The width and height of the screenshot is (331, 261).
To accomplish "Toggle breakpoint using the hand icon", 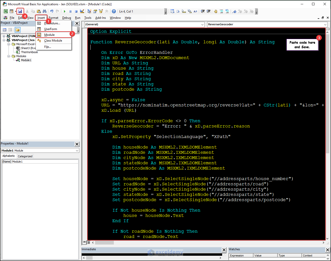I will 215,11.
